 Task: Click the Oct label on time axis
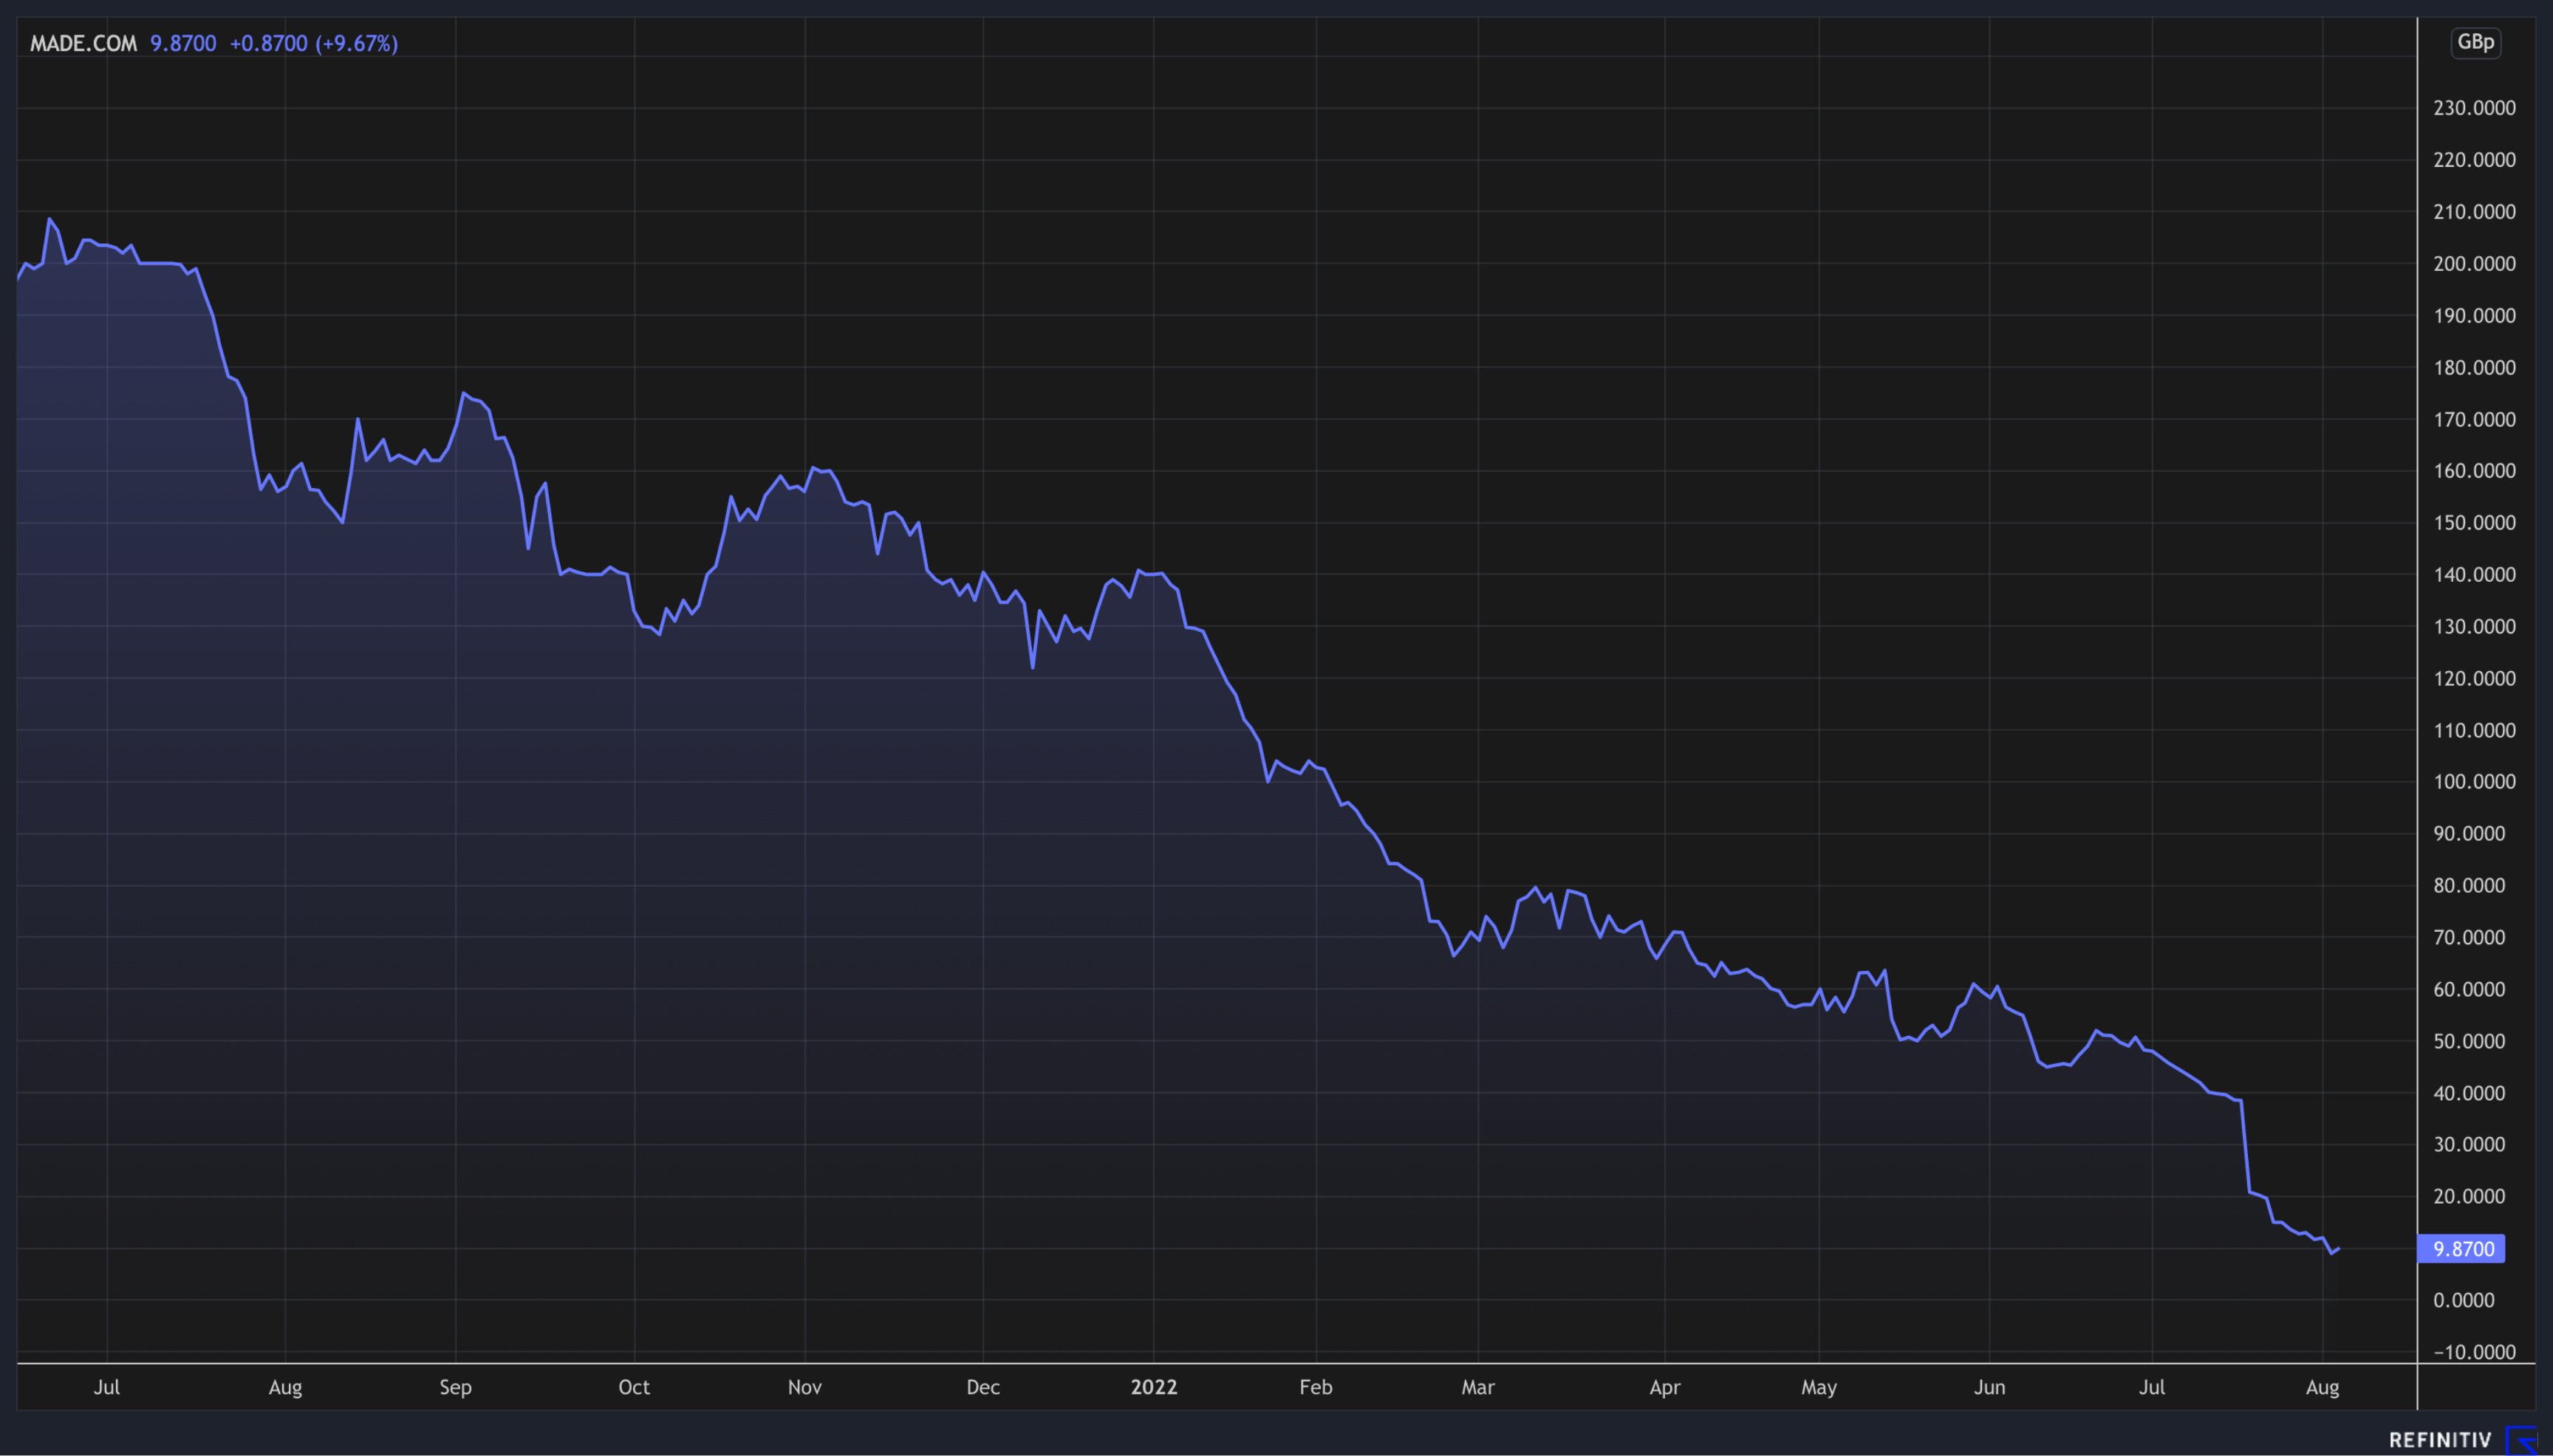pos(635,1388)
